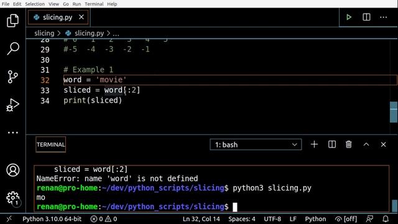Change end of line sequence 'LF'
This screenshot has width=398, height=224.
tap(293, 219)
